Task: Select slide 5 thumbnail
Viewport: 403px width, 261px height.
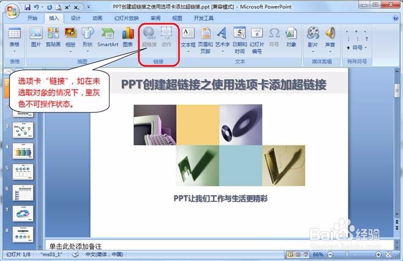Action: click(x=23, y=172)
